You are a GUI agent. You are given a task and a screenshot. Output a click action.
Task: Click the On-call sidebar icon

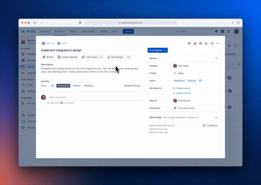click(x=23, y=103)
